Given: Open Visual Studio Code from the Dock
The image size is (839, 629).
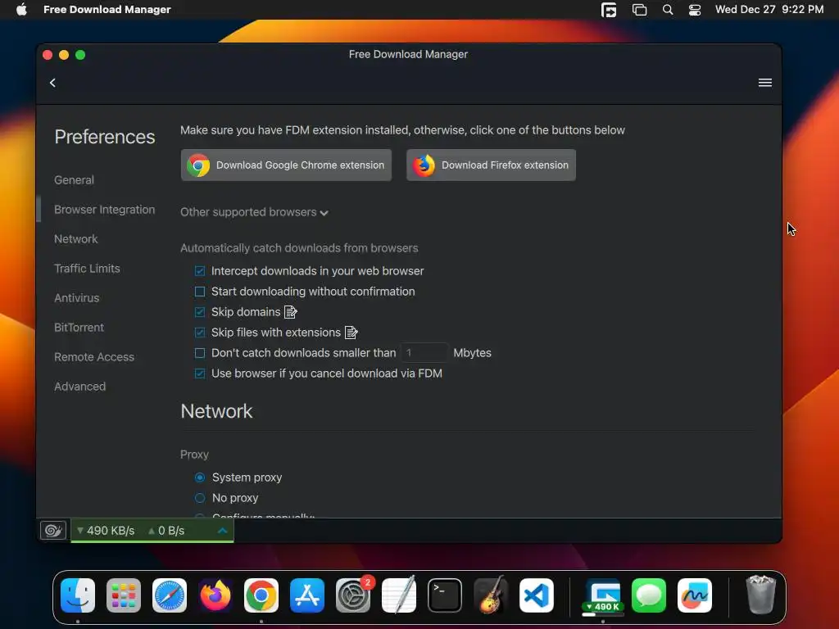Looking at the screenshot, I should (x=537, y=595).
